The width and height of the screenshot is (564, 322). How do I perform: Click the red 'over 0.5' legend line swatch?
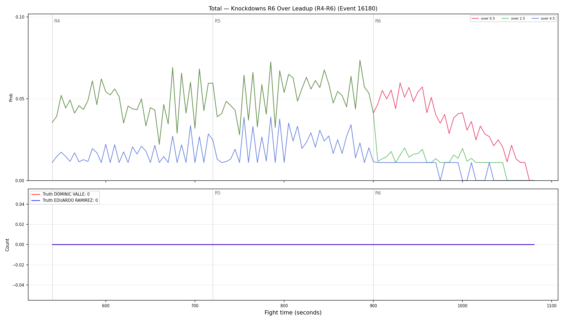tap(475, 19)
